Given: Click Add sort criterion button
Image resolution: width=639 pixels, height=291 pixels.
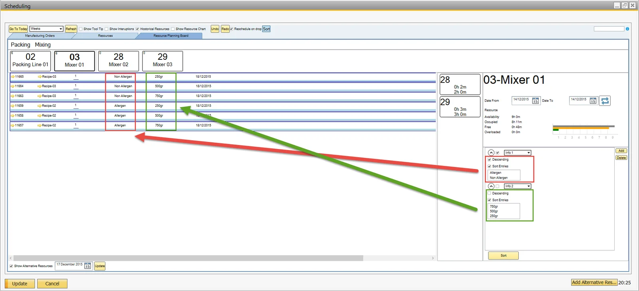Looking at the screenshot, I should click(x=621, y=151).
